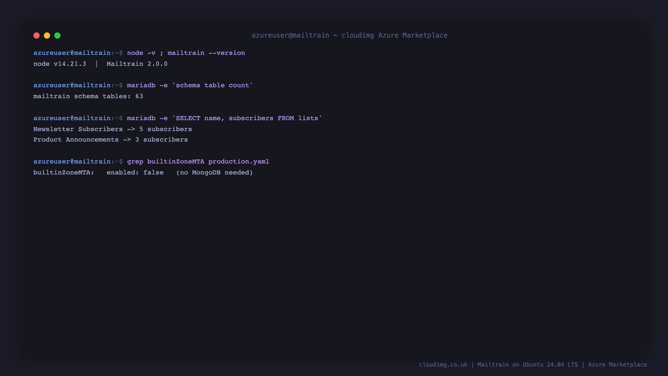The image size is (668, 376).
Task: Click the green maximize window dot
Action: 57,36
